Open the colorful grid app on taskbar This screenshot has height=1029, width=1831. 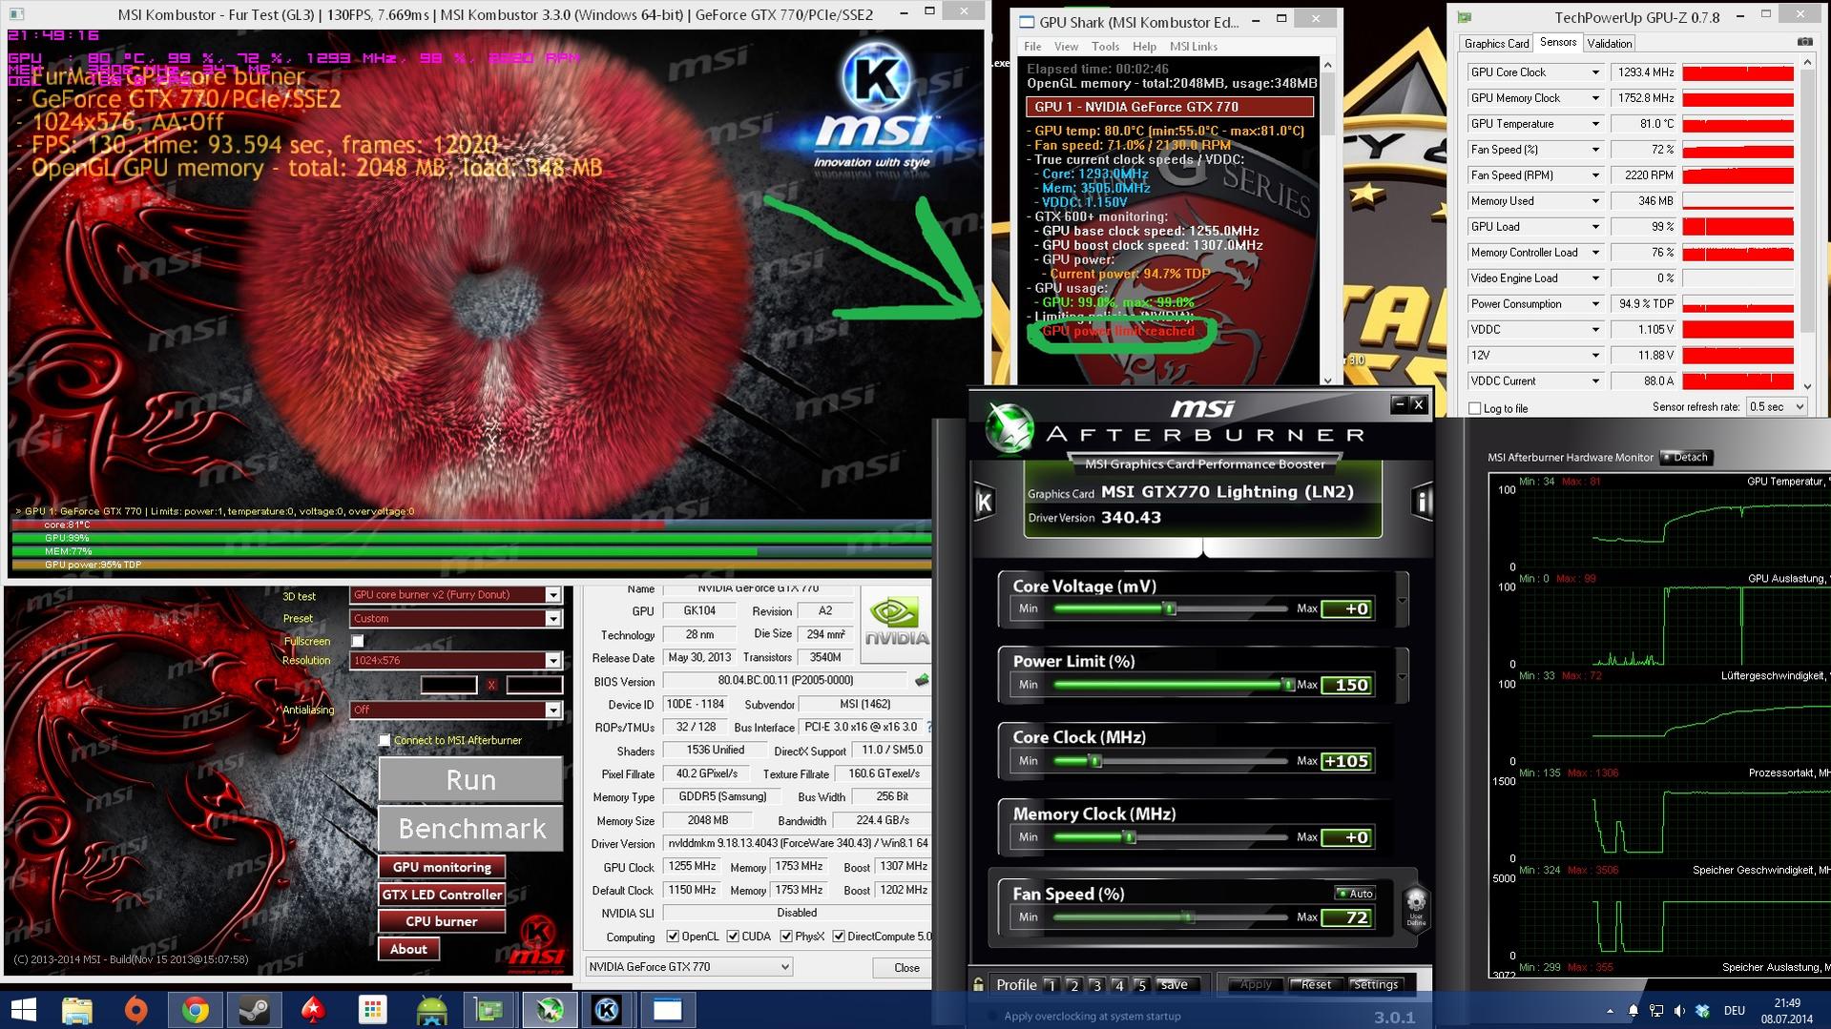(x=373, y=1010)
